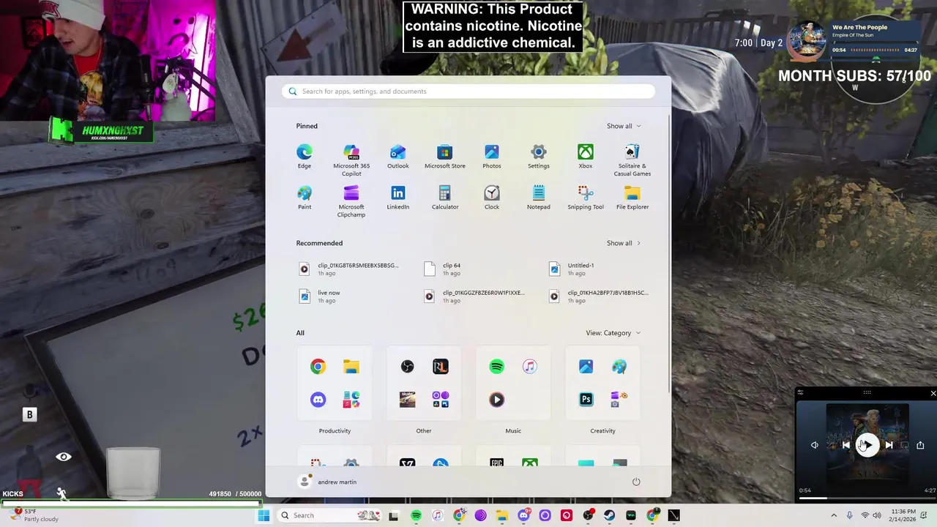
Task: Open the Microsoft Store pinned app
Action: point(444,157)
